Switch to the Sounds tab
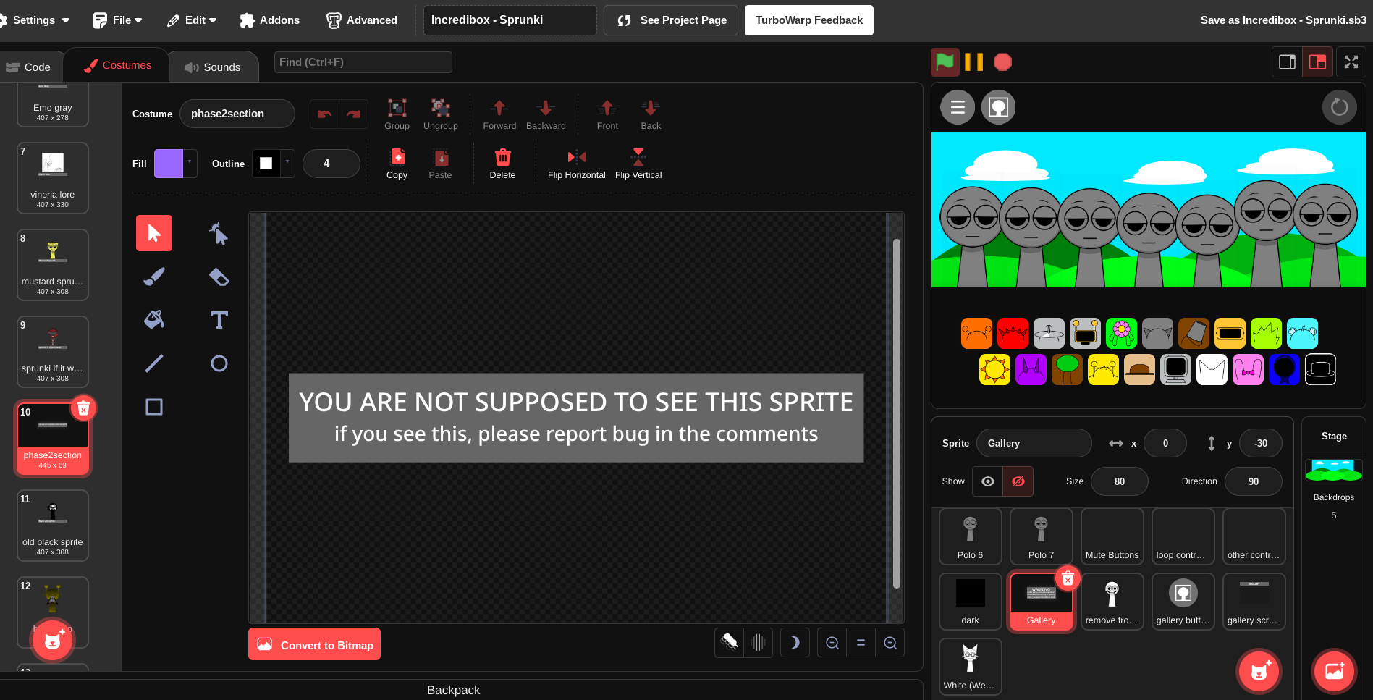Screen dimensions: 1373x700 (213, 67)
